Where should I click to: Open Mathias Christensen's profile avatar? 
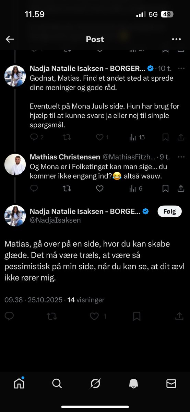click(x=15, y=164)
